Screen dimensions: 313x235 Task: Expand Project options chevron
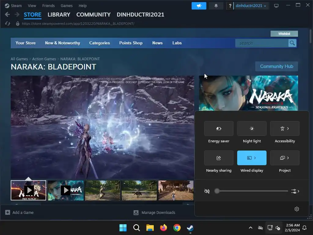288,158
